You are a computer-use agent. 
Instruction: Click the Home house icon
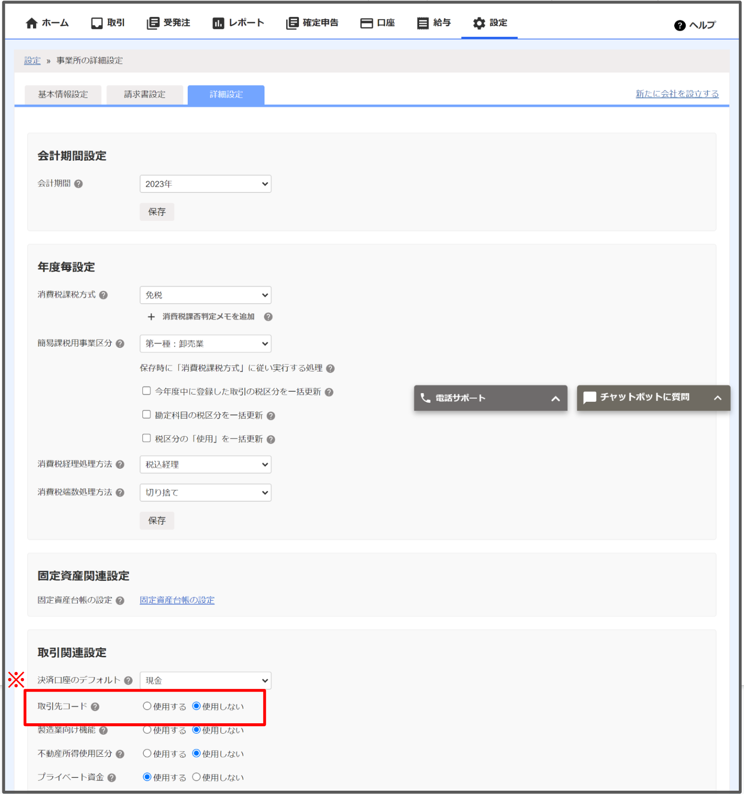click(x=32, y=23)
